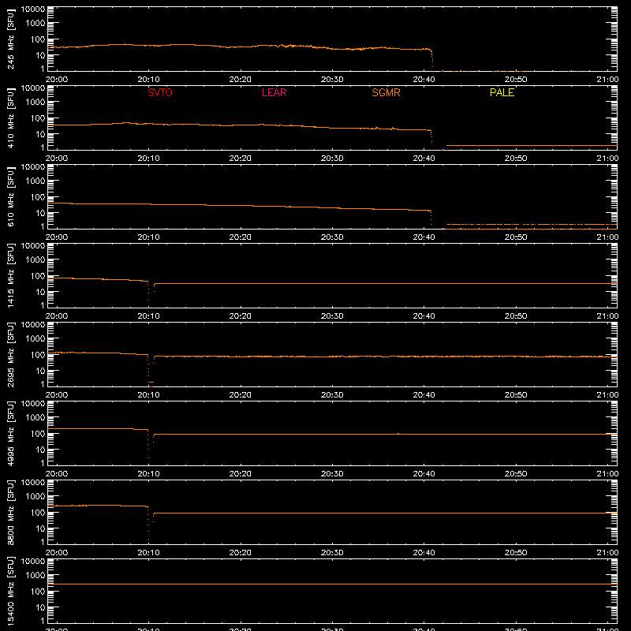Select the 20:30 time label of 410 MHz plot

coord(332,159)
